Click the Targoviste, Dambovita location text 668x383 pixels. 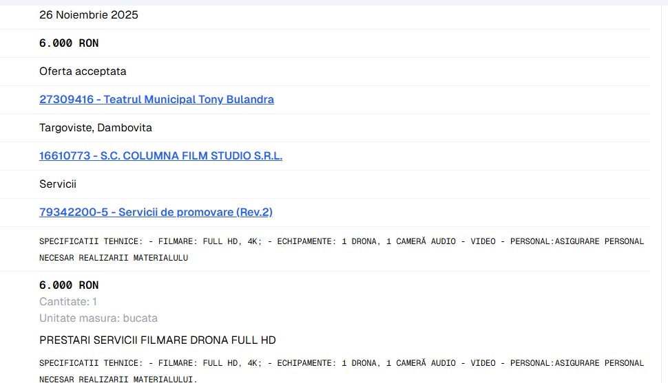click(x=95, y=128)
